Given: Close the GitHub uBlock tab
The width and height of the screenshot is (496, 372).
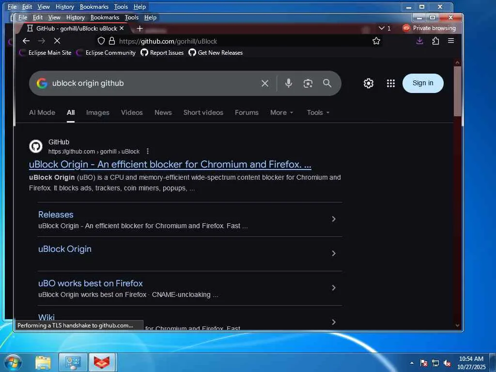Looking at the screenshot, I should tap(122, 28).
